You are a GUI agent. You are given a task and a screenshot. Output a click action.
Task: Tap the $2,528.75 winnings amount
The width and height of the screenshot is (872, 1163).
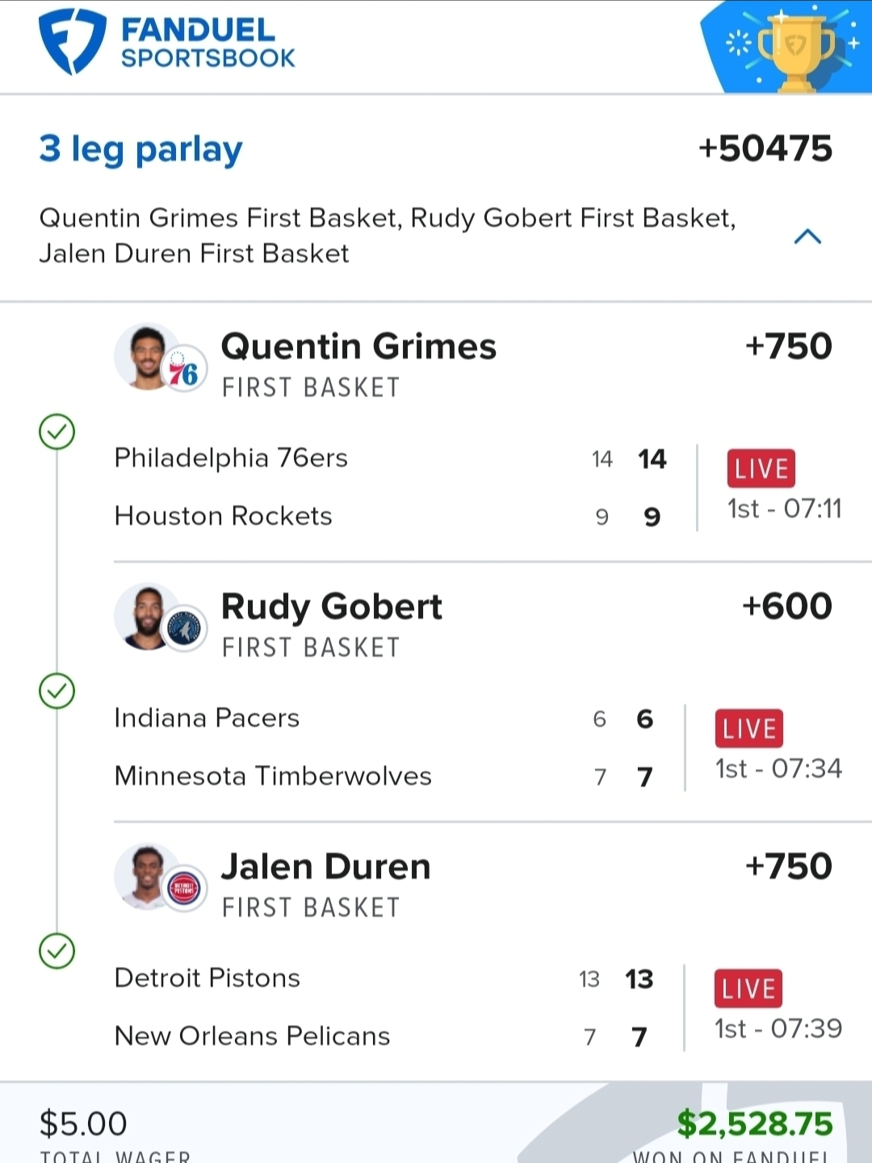(755, 1124)
